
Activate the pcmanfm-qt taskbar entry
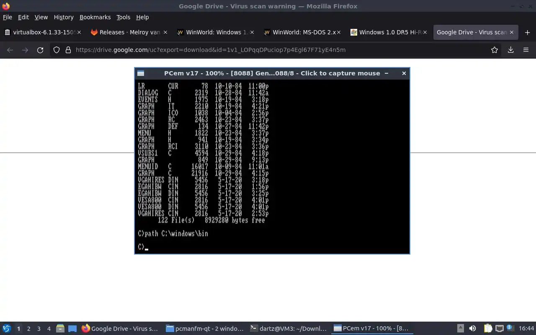pos(204,329)
